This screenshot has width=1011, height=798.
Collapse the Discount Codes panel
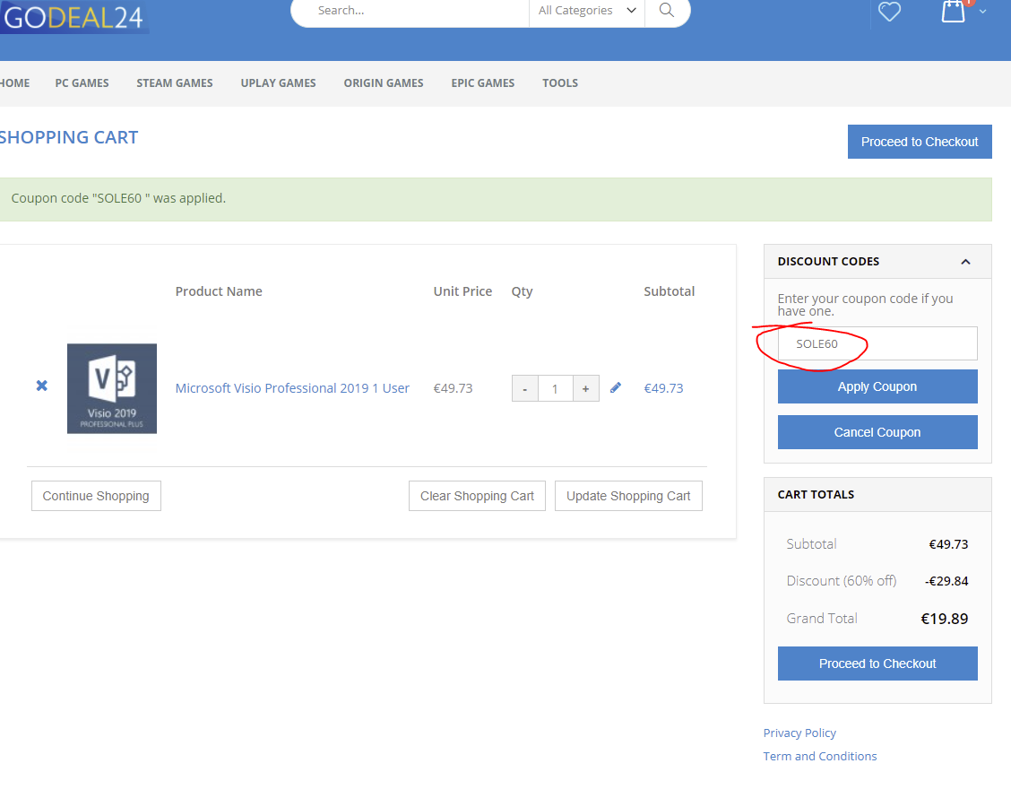point(965,262)
